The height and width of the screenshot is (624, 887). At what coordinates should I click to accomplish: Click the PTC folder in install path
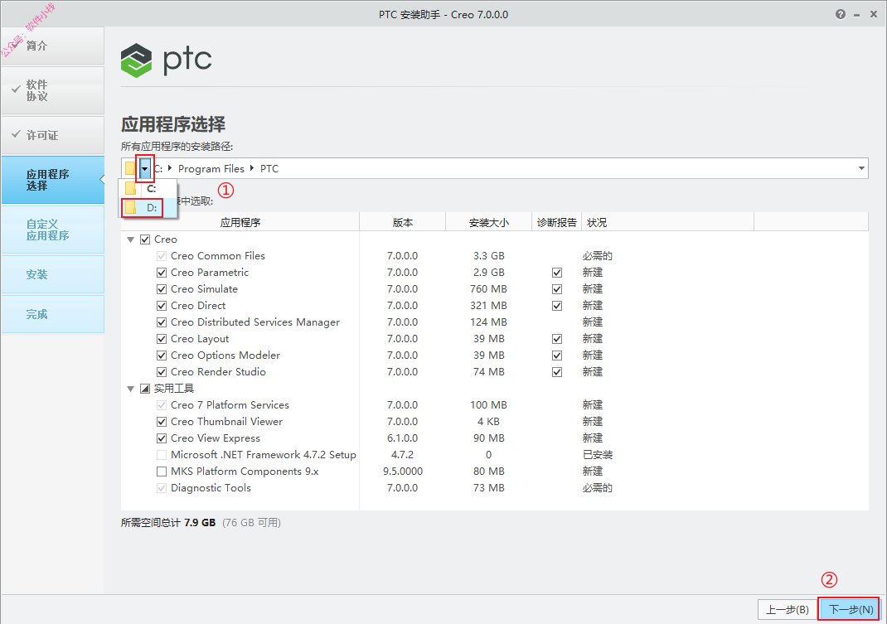pos(269,168)
